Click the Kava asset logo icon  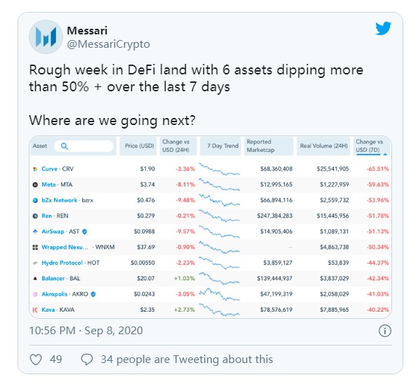[x=35, y=310]
